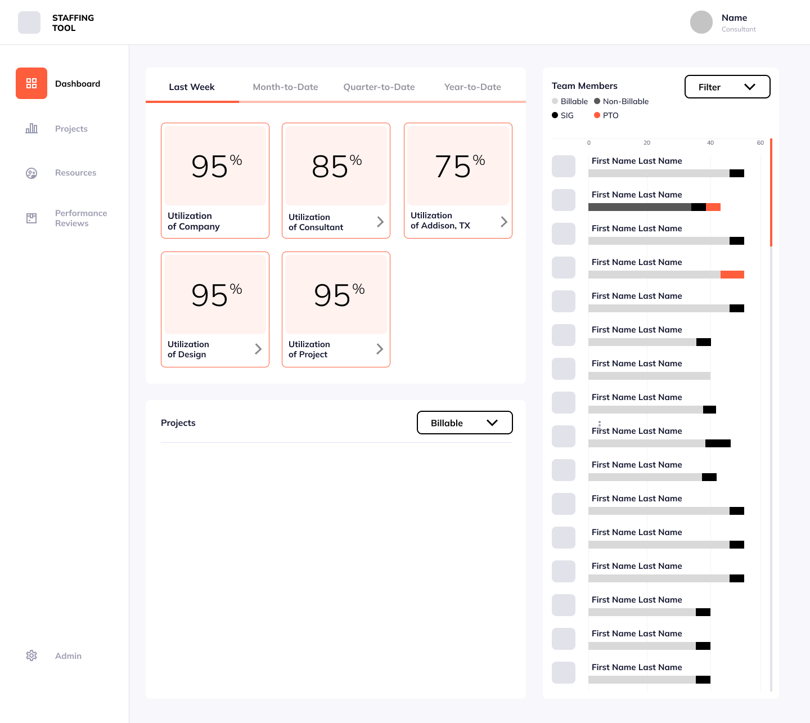Open Utilization of Addison, TX details

(503, 222)
